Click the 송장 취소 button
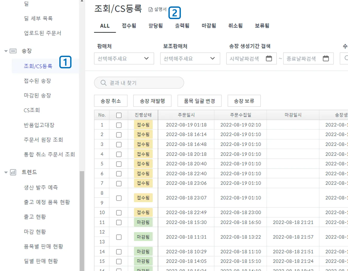This screenshot has height=271, width=348. tap(111, 101)
